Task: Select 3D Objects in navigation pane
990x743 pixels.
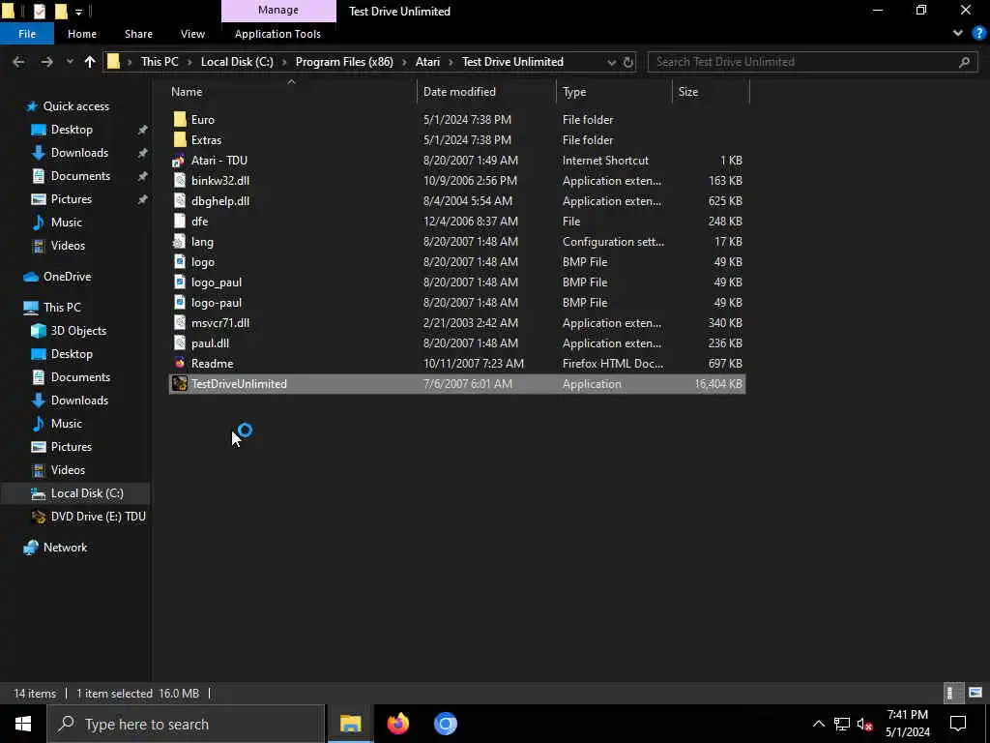Action: point(78,331)
